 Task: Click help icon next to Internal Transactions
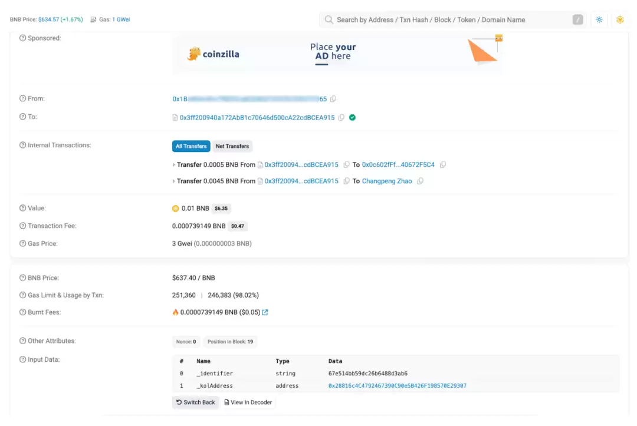23,146
